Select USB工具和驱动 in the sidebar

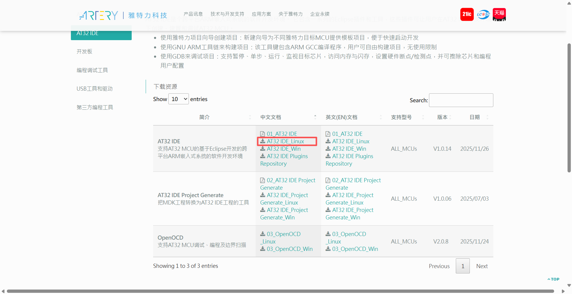pyautogui.click(x=95, y=89)
